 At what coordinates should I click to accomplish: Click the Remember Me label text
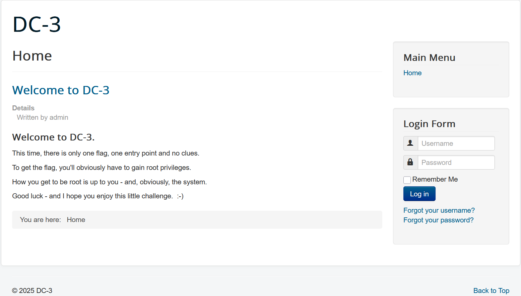435,179
